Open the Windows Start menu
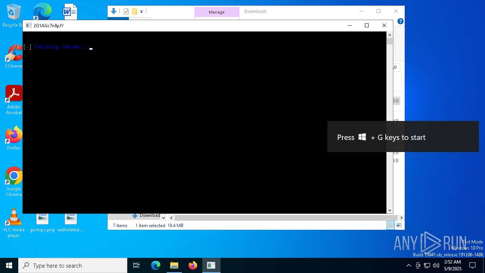485x273 pixels. (9, 265)
